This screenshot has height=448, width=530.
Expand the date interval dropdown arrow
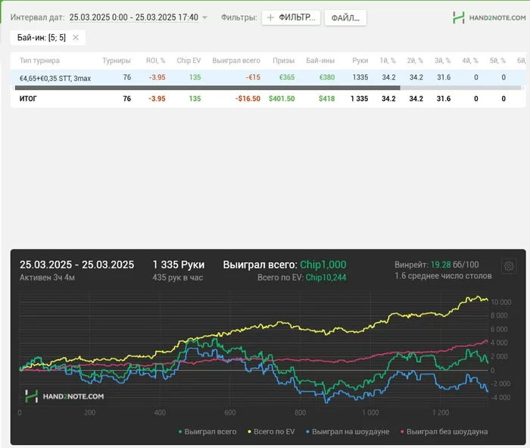tap(205, 17)
